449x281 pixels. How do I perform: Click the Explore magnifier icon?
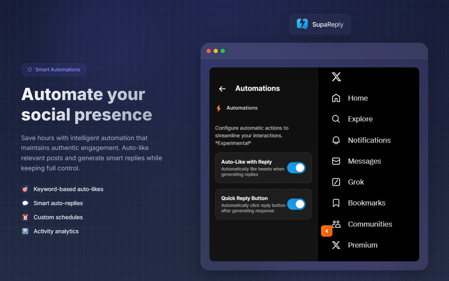pyautogui.click(x=336, y=119)
